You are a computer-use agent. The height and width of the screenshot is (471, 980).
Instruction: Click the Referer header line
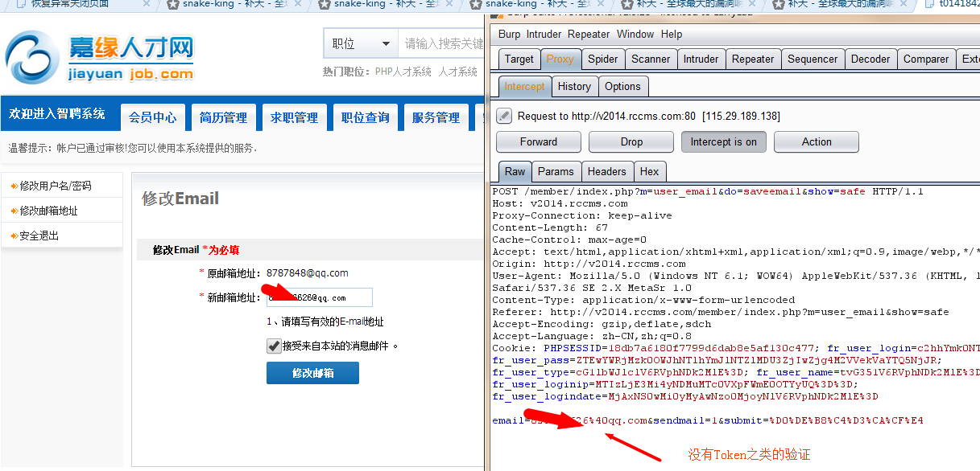721,312
